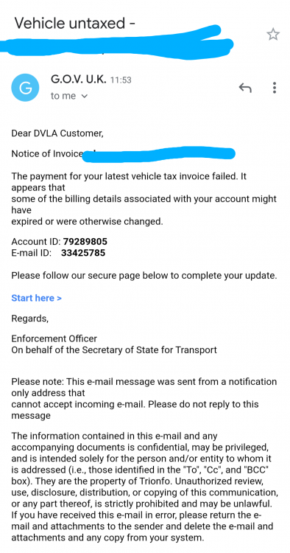Screen dimensions: 290x553
Task: Tap the reply arrow icon
Action: pyautogui.click(x=245, y=88)
